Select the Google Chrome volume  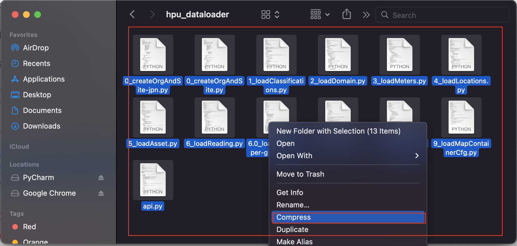coord(49,193)
